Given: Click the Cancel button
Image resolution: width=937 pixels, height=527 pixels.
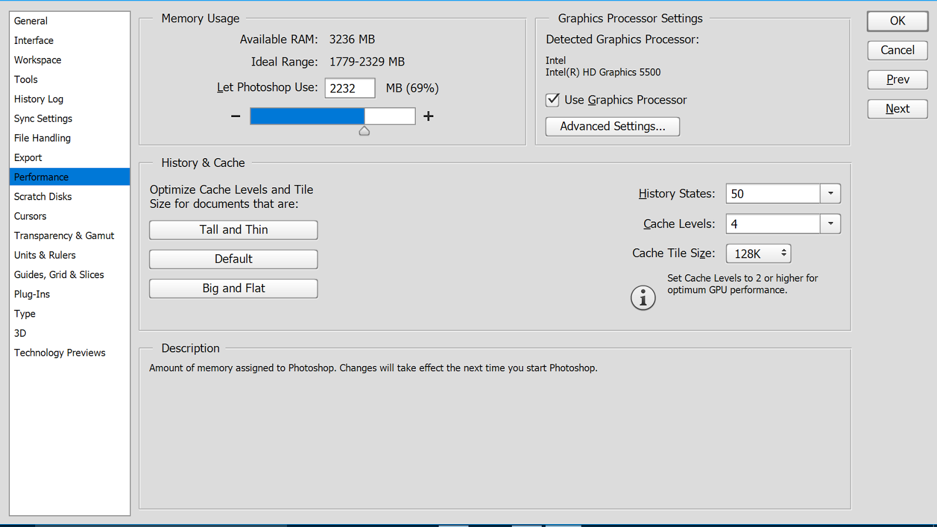Looking at the screenshot, I should coord(898,50).
